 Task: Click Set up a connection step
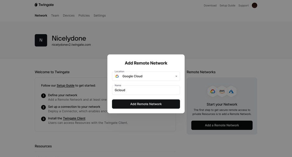pyautogui.click(x=74, y=107)
